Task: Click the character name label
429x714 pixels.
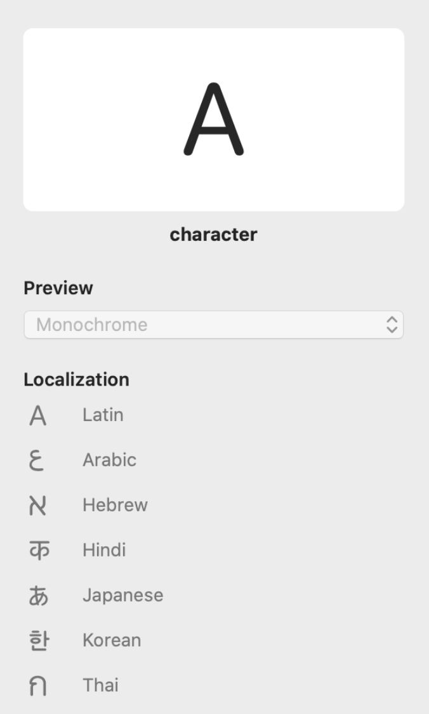Action: (214, 234)
